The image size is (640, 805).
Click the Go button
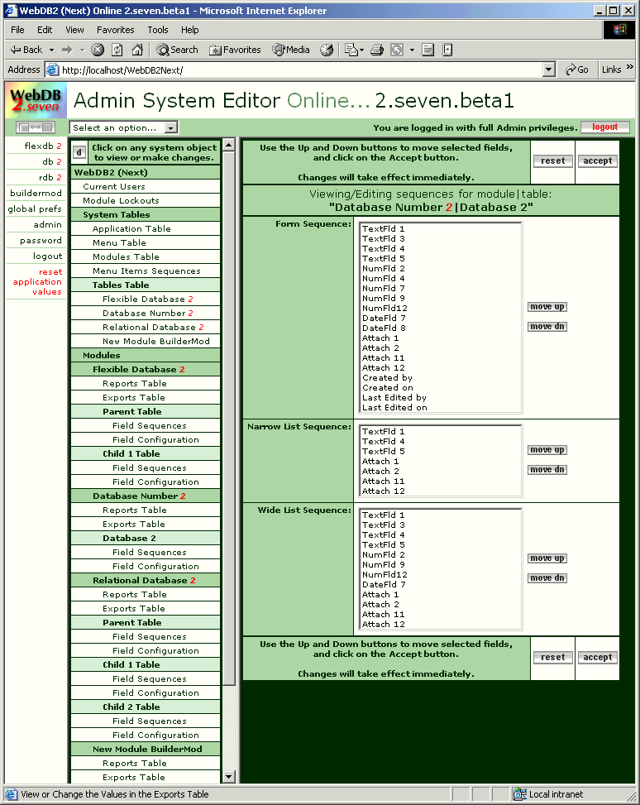pos(577,69)
